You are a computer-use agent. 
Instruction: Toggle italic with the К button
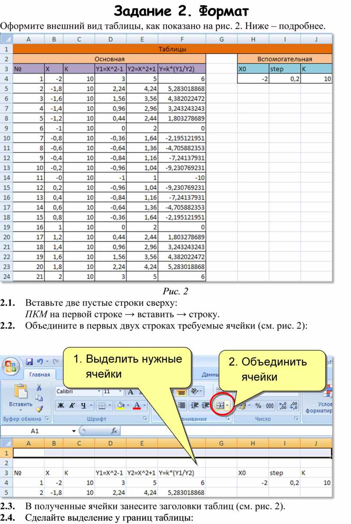[x=72, y=405]
